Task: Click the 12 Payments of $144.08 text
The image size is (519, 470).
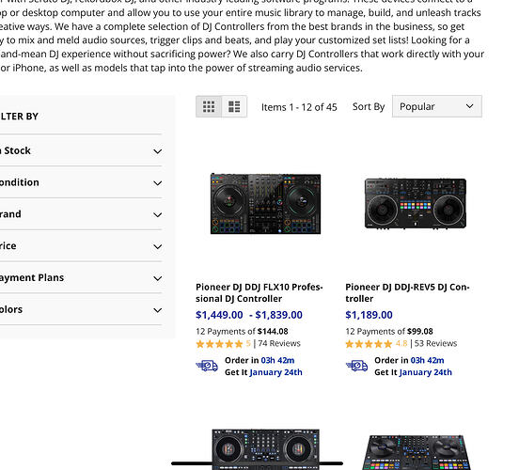Action: click(242, 331)
